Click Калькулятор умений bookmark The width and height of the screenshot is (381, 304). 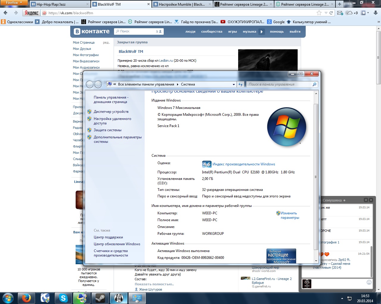coord(309,22)
